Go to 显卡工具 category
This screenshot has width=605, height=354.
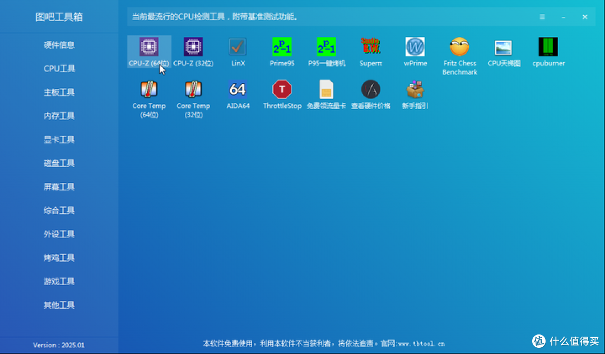tap(59, 140)
